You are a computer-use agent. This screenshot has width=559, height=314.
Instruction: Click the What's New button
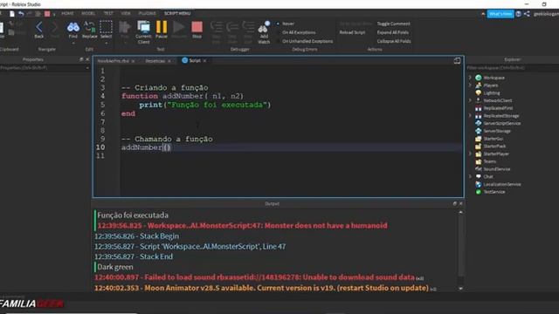500,14
